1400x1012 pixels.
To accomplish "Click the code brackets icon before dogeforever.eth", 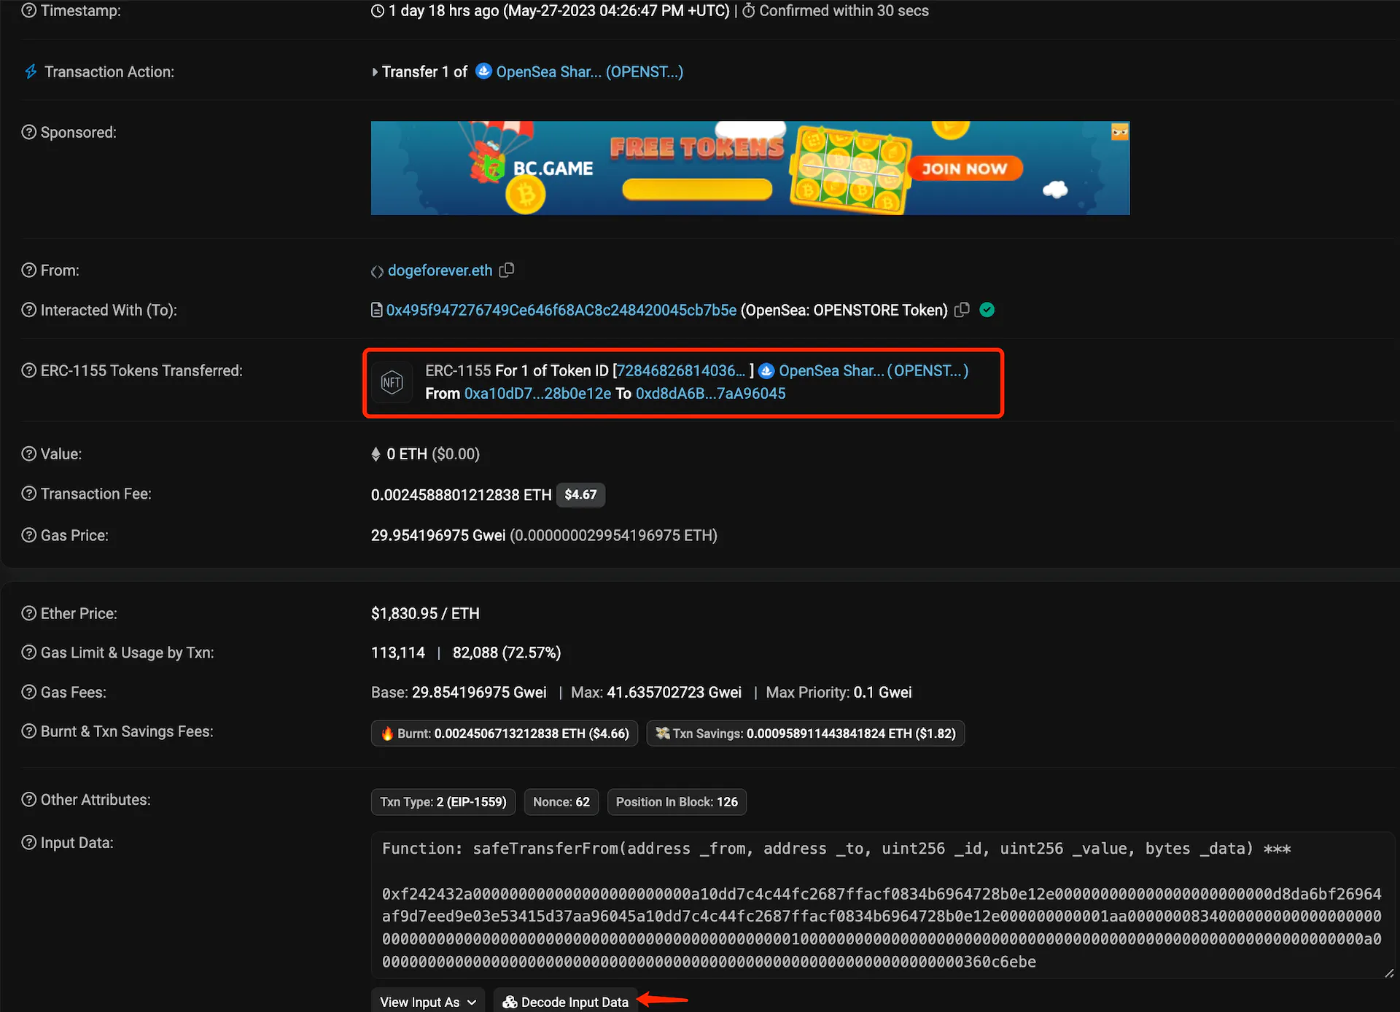I will (x=377, y=271).
